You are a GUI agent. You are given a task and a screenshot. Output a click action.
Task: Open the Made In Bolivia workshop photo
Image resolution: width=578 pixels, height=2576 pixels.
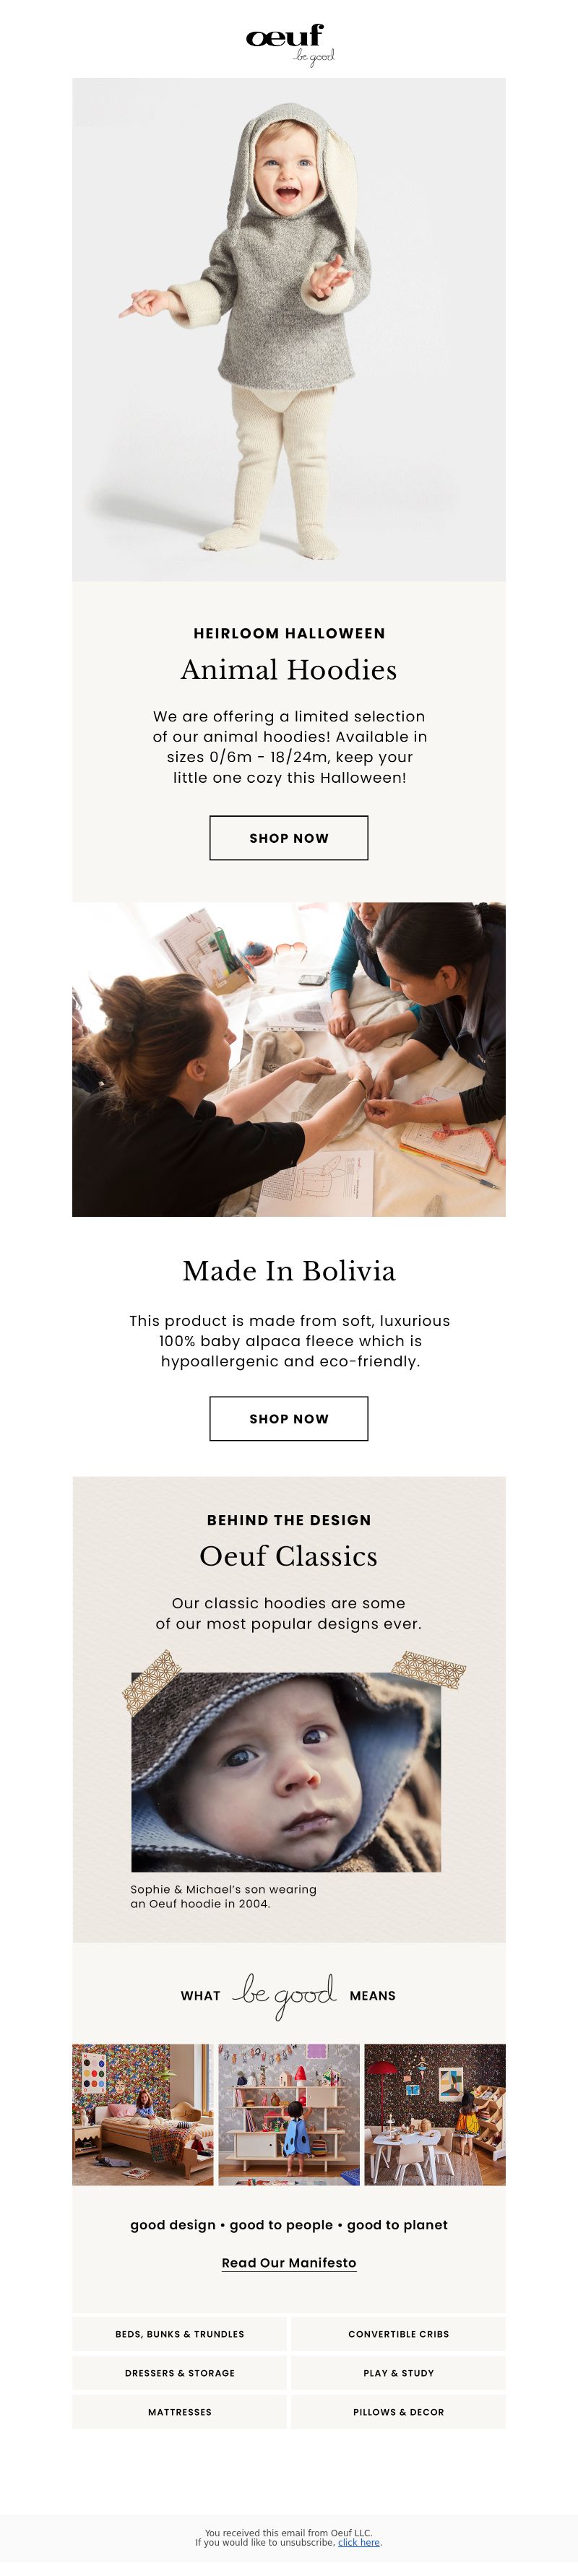click(x=289, y=1059)
